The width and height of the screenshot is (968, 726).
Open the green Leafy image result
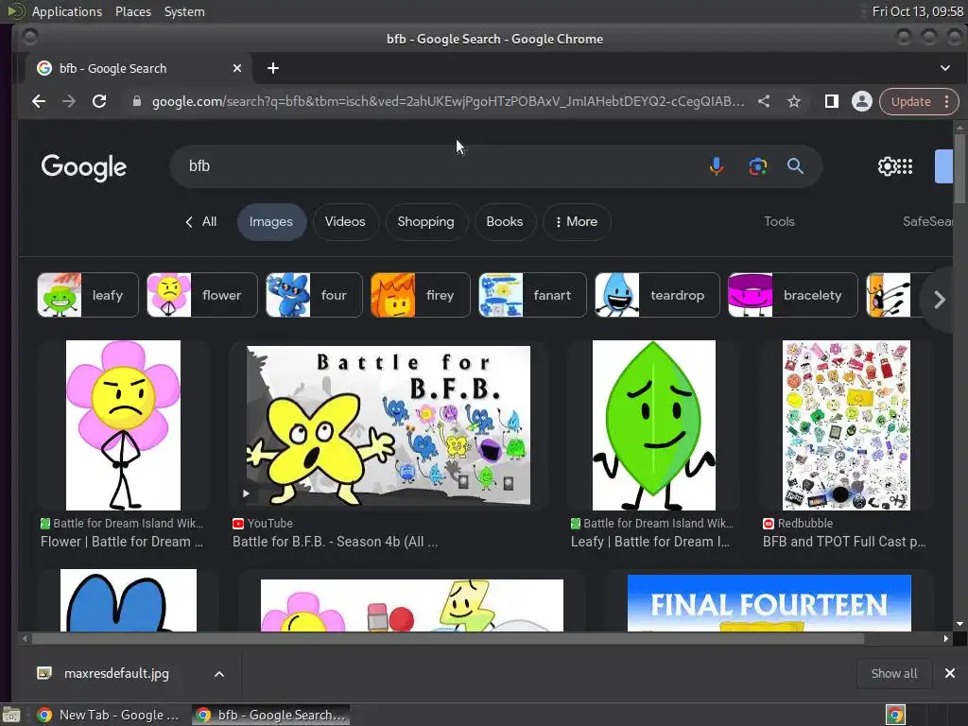[x=654, y=425]
